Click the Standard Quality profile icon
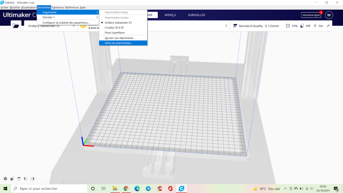This screenshot has height=193, width=343. tap(235, 26)
